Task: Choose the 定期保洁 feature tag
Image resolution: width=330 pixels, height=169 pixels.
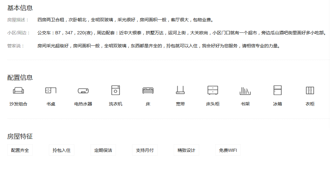Action: tap(103, 150)
